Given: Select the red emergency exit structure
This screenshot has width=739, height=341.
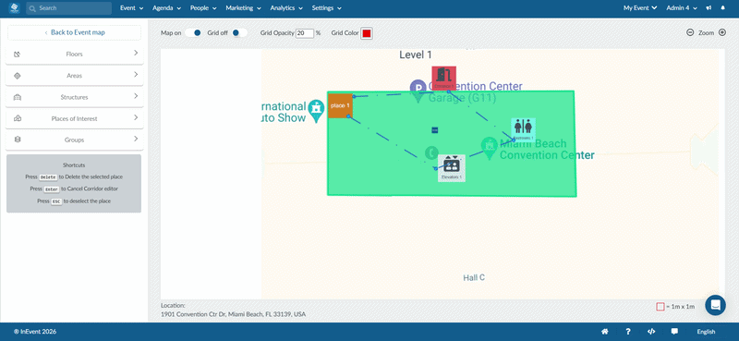Looking at the screenshot, I should pos(444,78).
